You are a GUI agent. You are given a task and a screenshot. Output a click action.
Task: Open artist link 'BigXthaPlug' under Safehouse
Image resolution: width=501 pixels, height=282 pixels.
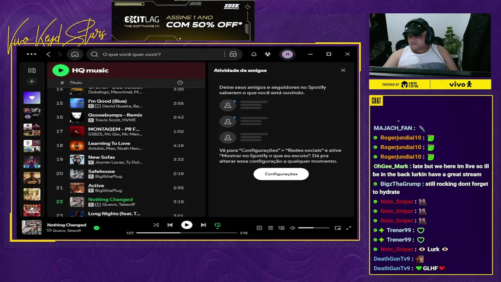tap(108, 176)
